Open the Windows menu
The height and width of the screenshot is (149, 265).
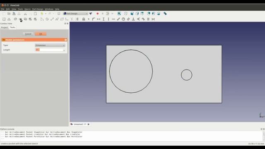pyautogui.click(x=49, y=9)
